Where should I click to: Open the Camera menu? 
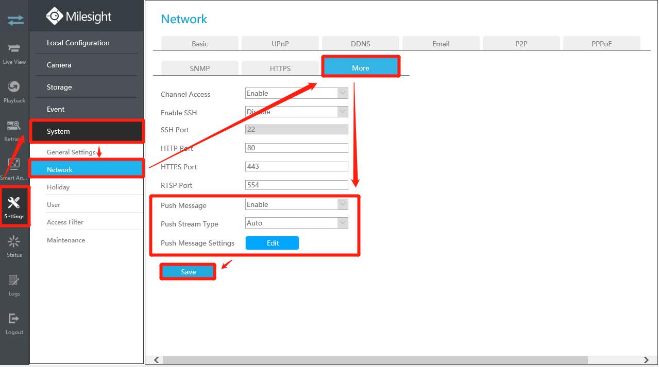click(87, 65)
